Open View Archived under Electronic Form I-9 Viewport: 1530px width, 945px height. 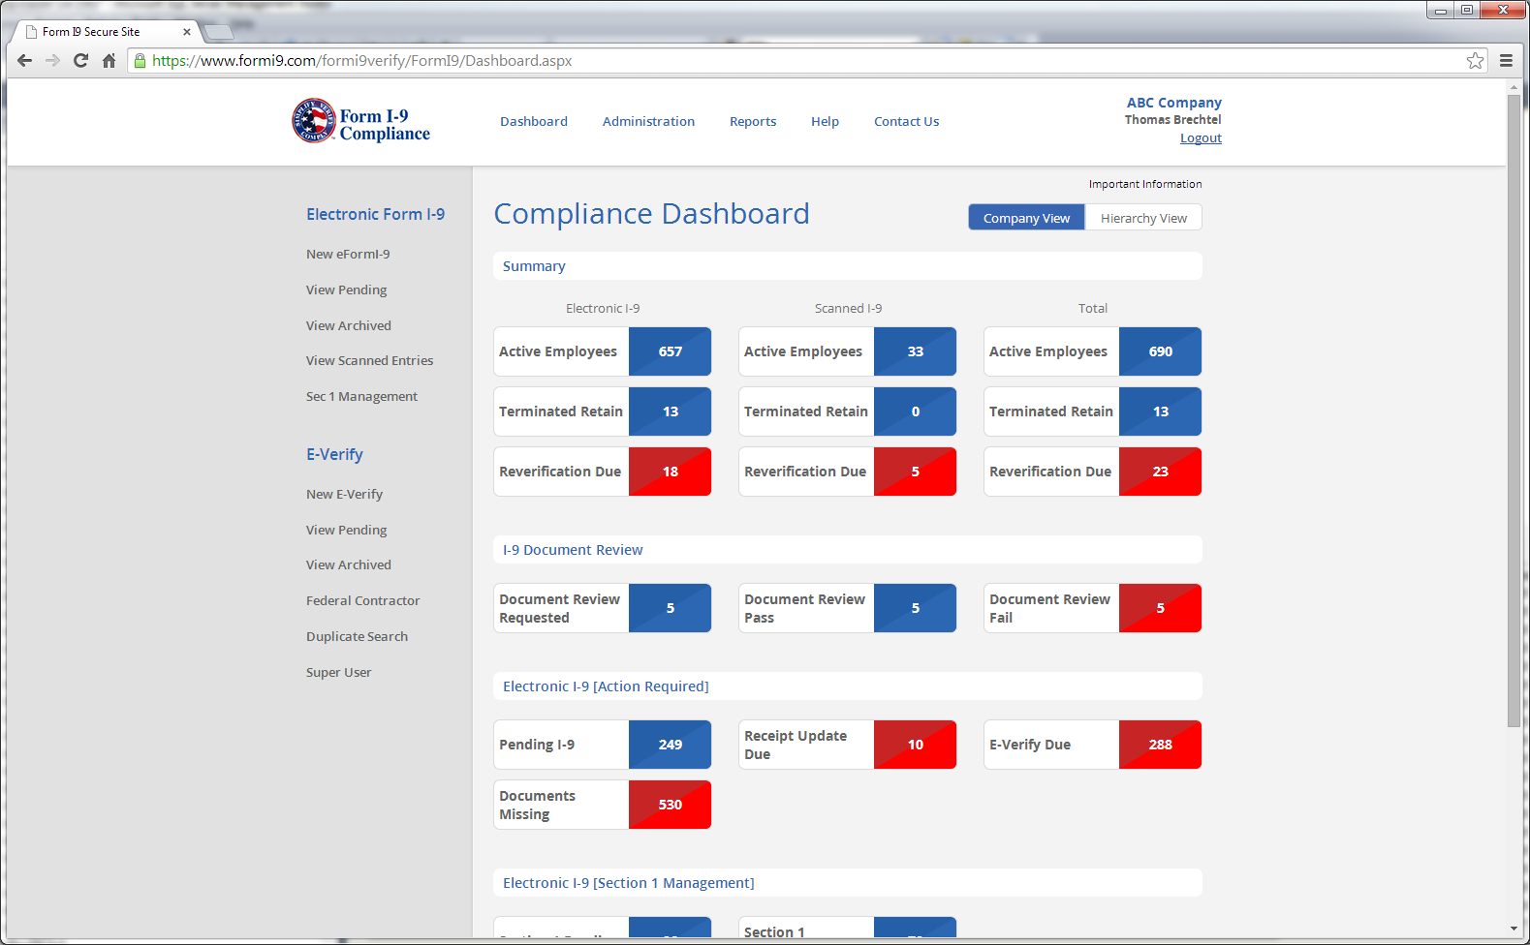pyautogui.click(x=349, y=326)
